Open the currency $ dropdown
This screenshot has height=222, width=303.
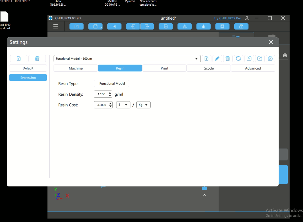tap(123, 105)
